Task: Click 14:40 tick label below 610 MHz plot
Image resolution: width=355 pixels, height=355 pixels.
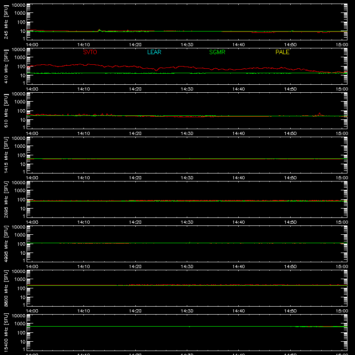Action: [x=239, y=134]
